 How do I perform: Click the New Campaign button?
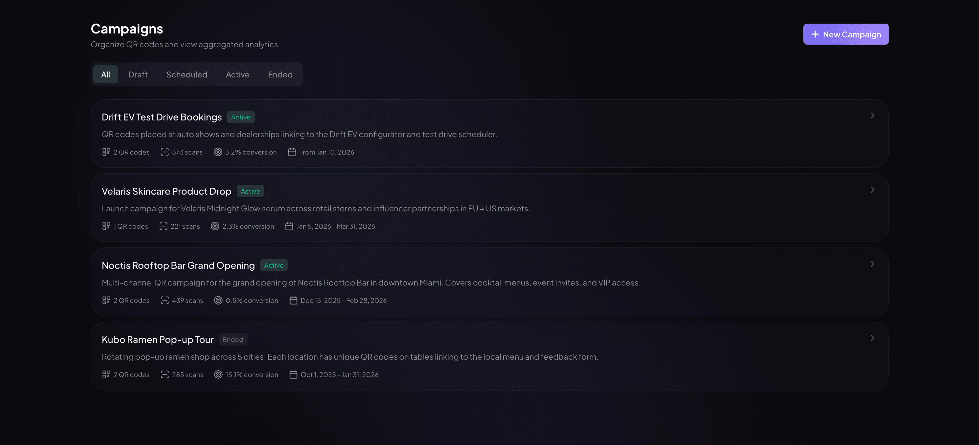[x=846, y=34]
